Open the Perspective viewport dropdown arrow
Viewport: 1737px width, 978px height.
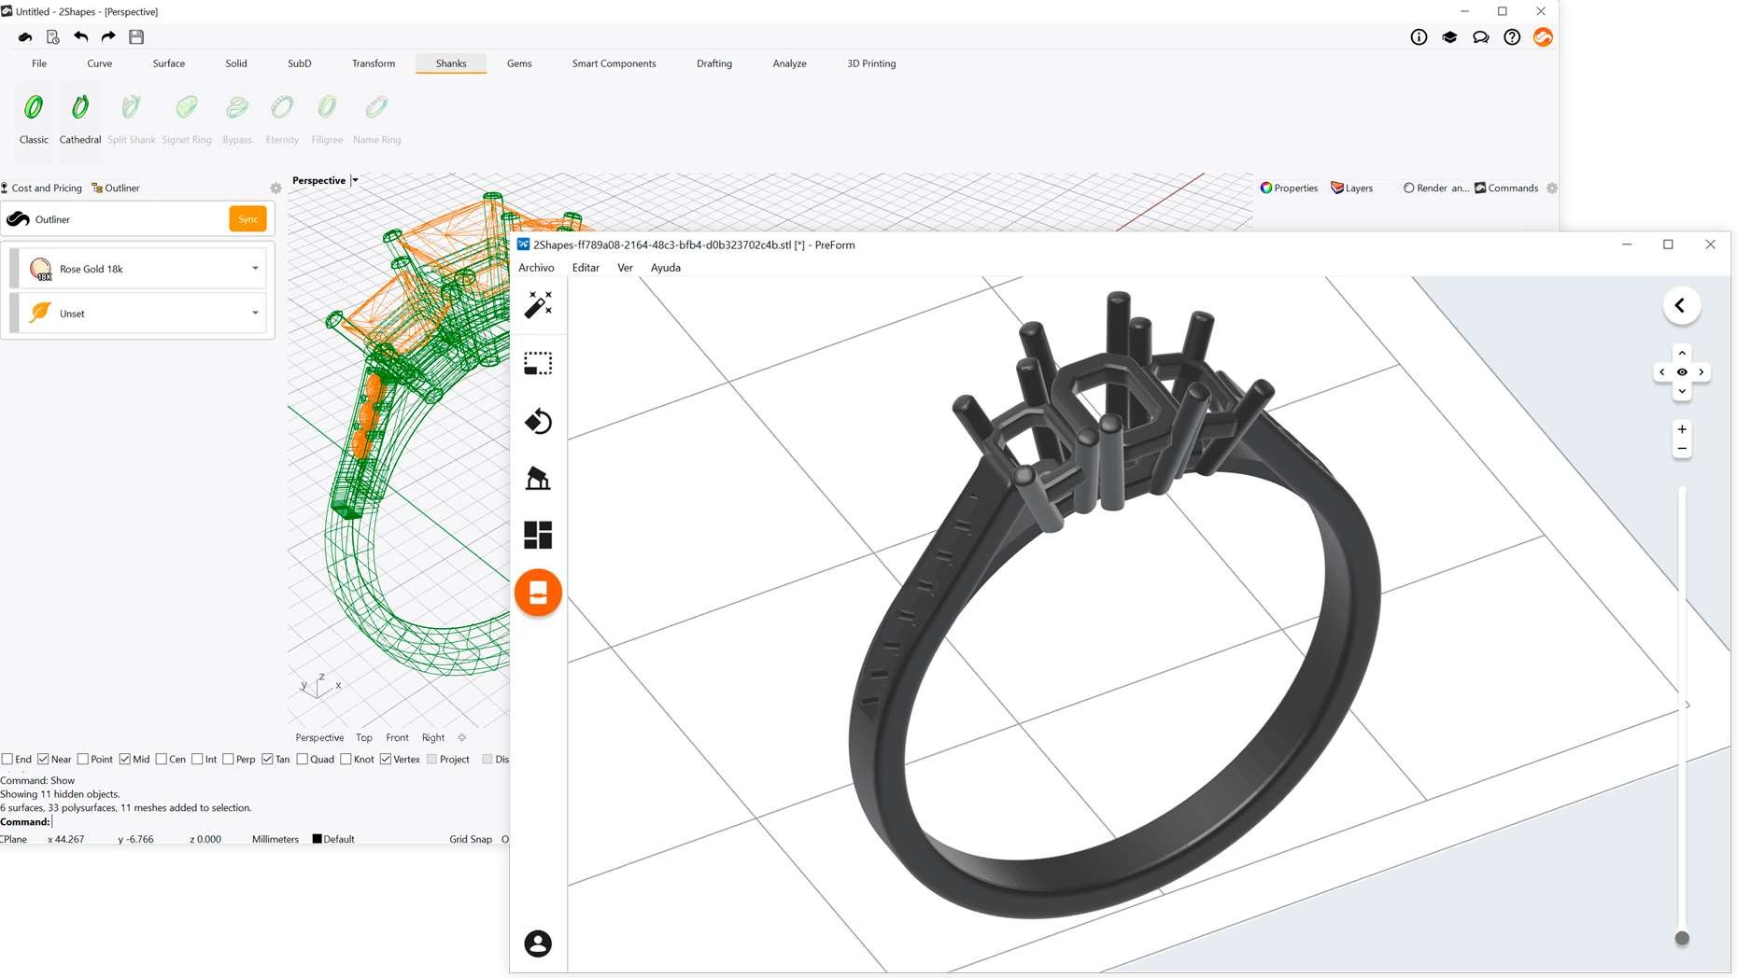point(356,180)
